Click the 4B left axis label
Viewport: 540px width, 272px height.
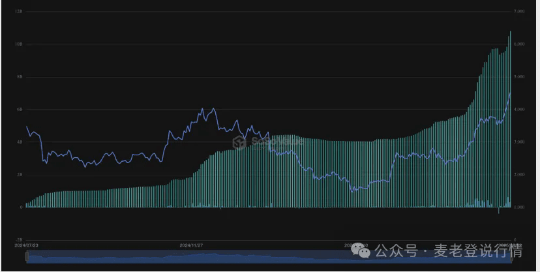(x=20, y=142)
